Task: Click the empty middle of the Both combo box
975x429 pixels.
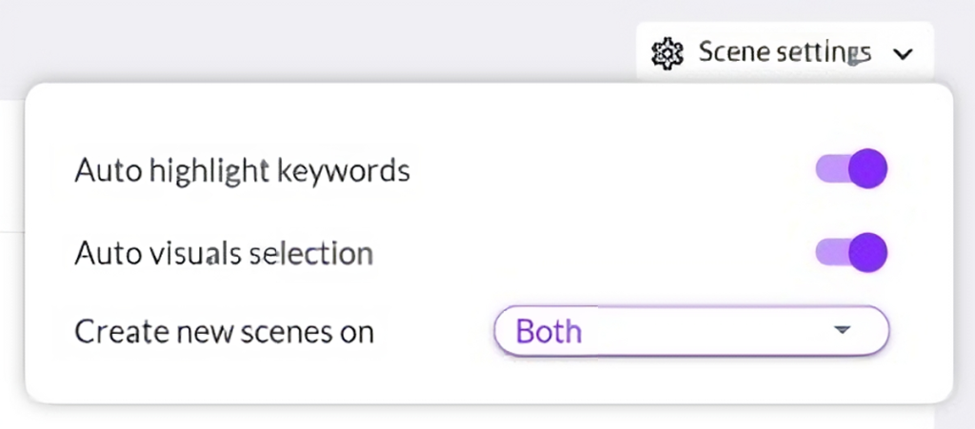Action: point(705,331)
